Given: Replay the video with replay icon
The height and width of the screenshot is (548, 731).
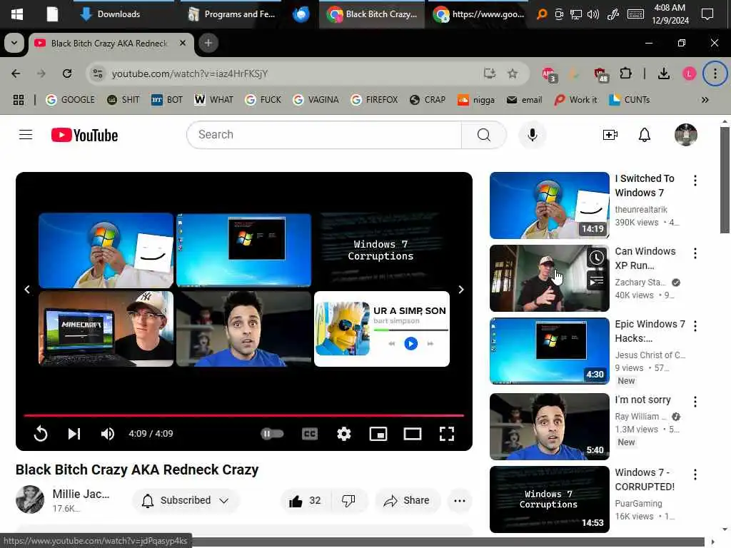Looking at the screenshot, I should coord(41,434).
